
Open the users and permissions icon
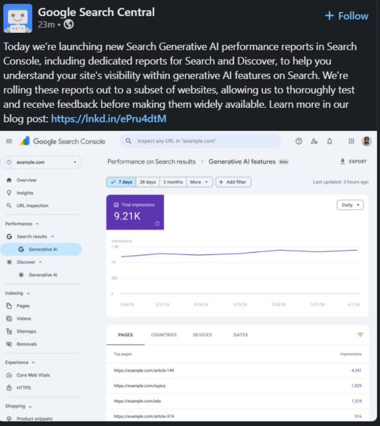click(314, 141)
